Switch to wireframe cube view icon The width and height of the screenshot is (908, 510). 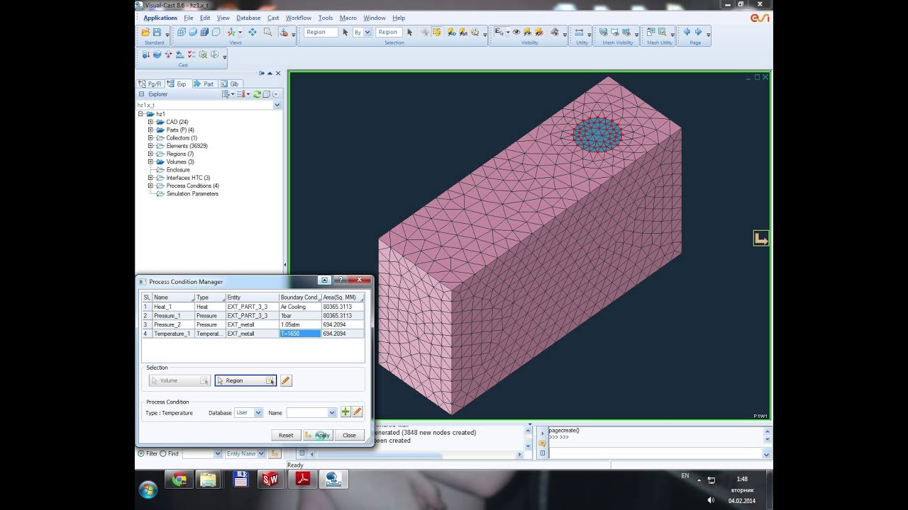click(182, 32)
